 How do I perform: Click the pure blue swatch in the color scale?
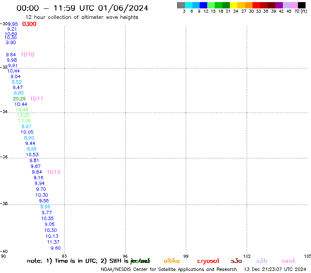[x=204, y=5]
